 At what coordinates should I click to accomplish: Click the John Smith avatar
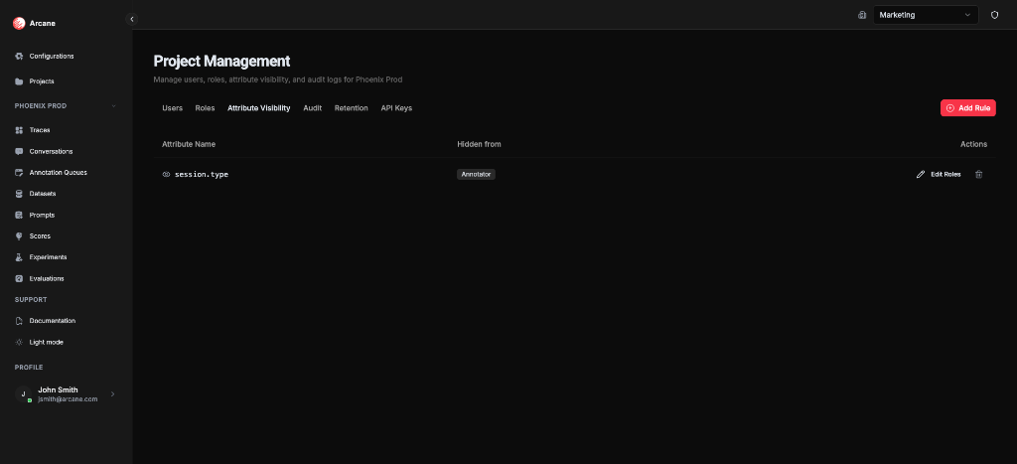point(24,393)
